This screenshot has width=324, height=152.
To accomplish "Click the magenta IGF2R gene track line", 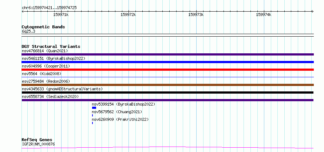I will (167, 148).
